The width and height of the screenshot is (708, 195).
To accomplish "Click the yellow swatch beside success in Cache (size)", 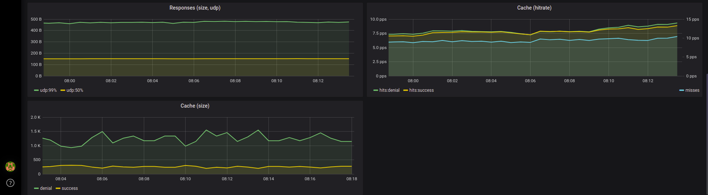I will click(58, 188).
